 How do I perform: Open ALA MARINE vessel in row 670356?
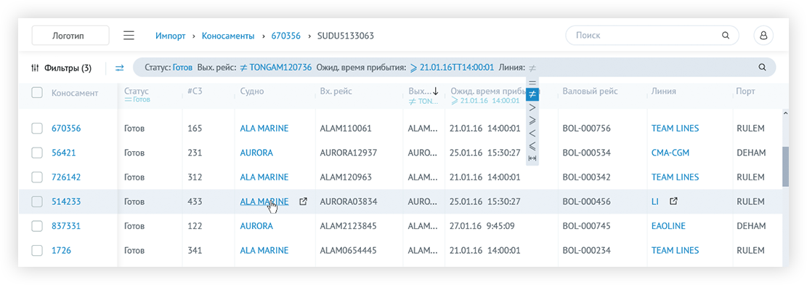[x=264, y=129]
